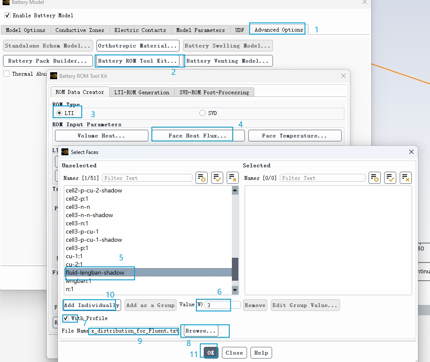The image size is (430, 362).
Task: Switch to LTI-ROM Generation tab
Action: coord(141,92)
